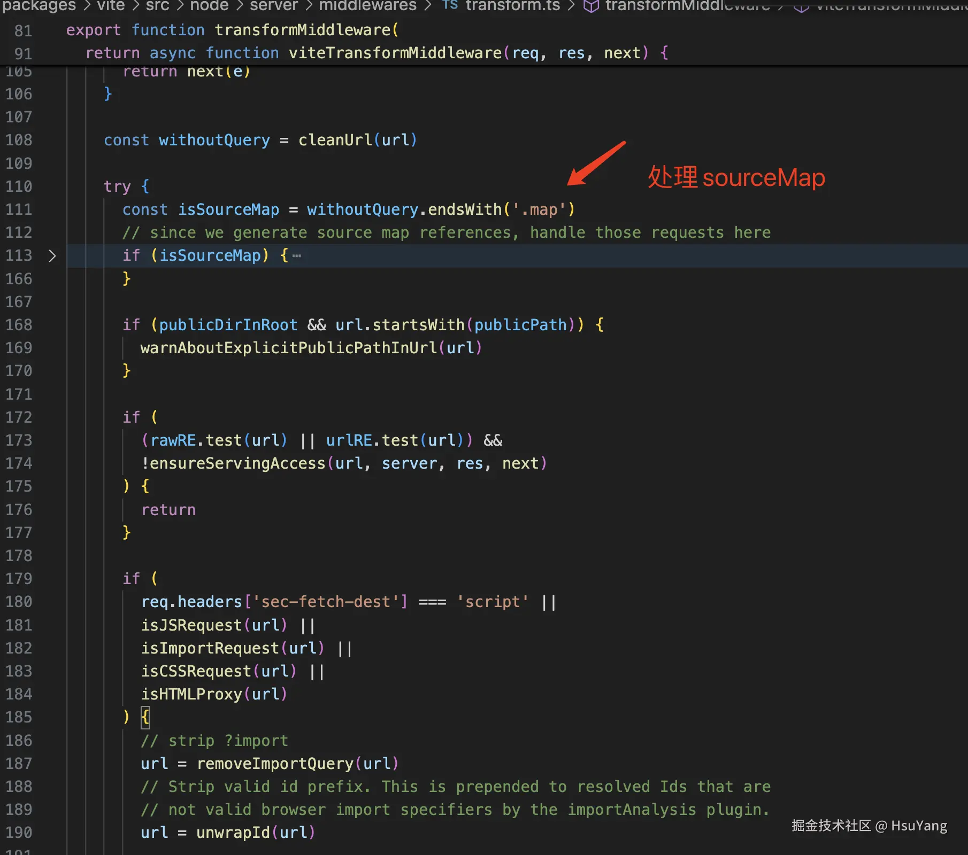Click the isCSSRequest function call
The width and height of the screenshot is (968, 855).
pyautogui.click(x=196, y=671)
